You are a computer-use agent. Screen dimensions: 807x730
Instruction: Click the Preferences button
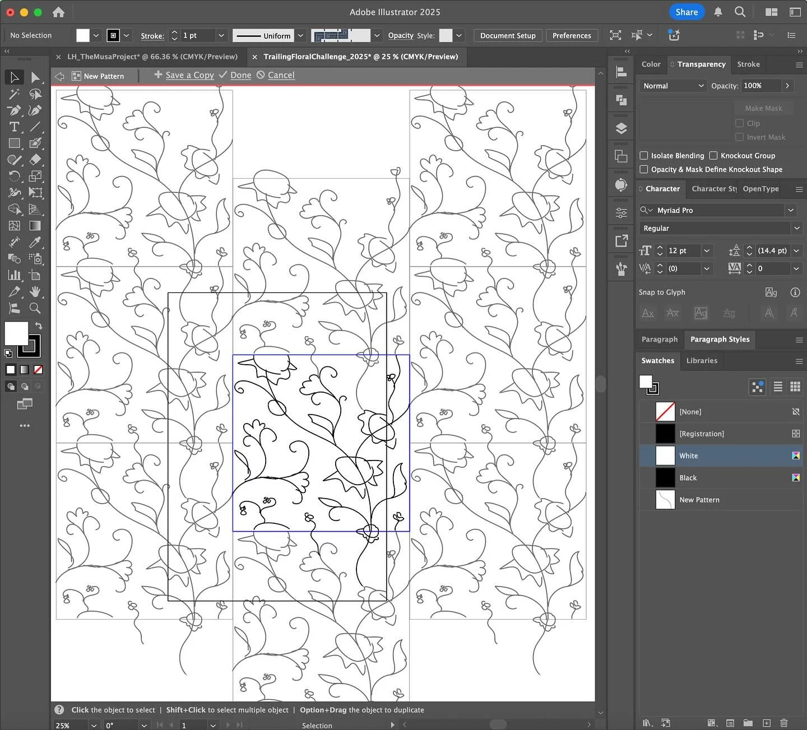(x=572, y=35)
